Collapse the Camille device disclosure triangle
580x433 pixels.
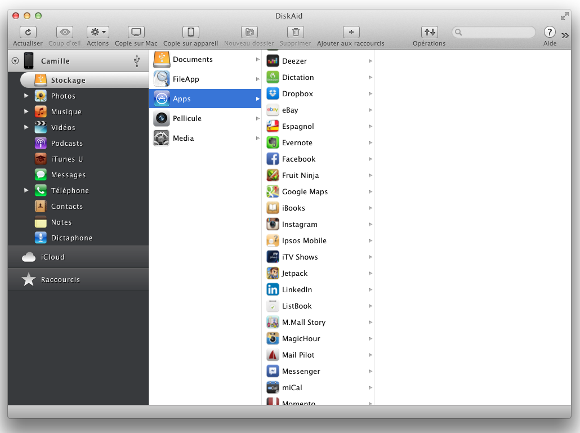(15, 61)
